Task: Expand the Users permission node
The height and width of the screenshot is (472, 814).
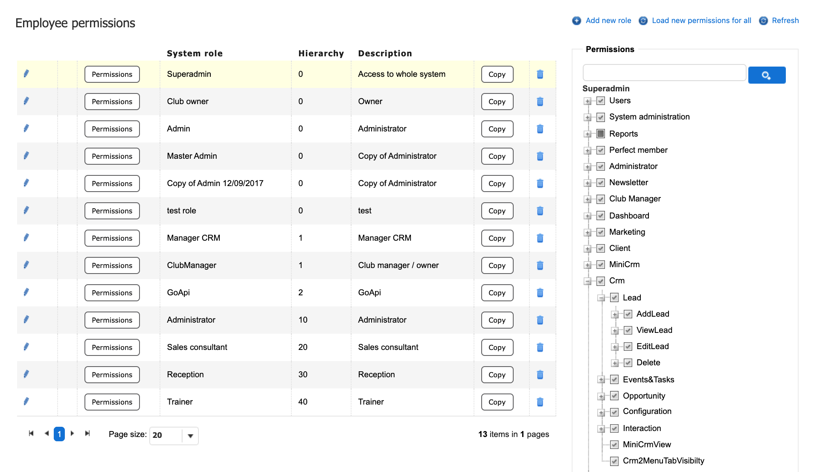Action: click(587, 101)
